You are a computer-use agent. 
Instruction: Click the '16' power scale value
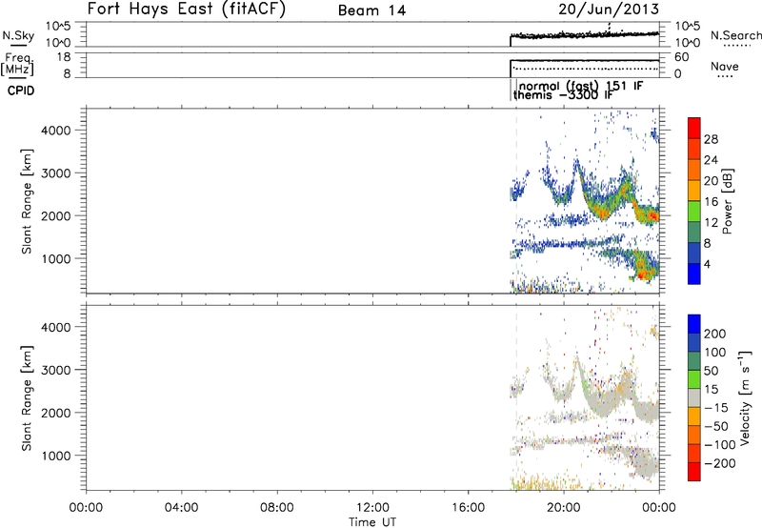click(x=711, y=202)
